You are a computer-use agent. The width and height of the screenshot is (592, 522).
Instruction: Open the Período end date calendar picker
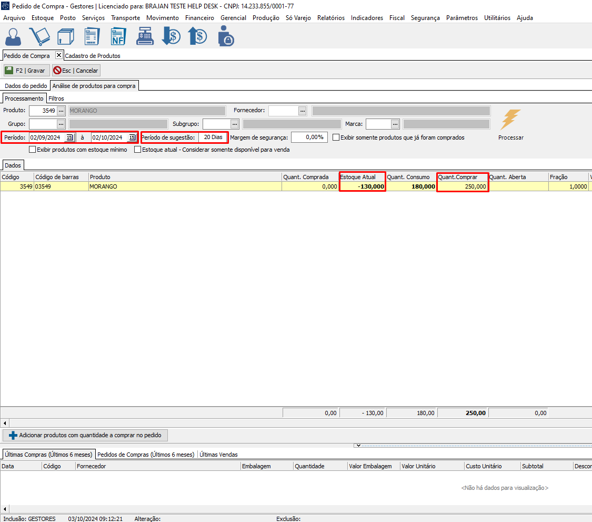tap(132, 137)
